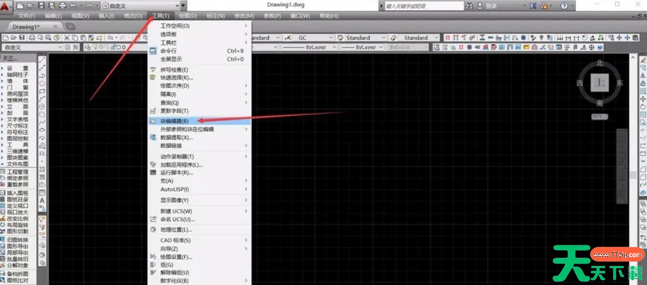
Task: Open the ByColor plot style dropdown
Action: (x=409, y=48)
